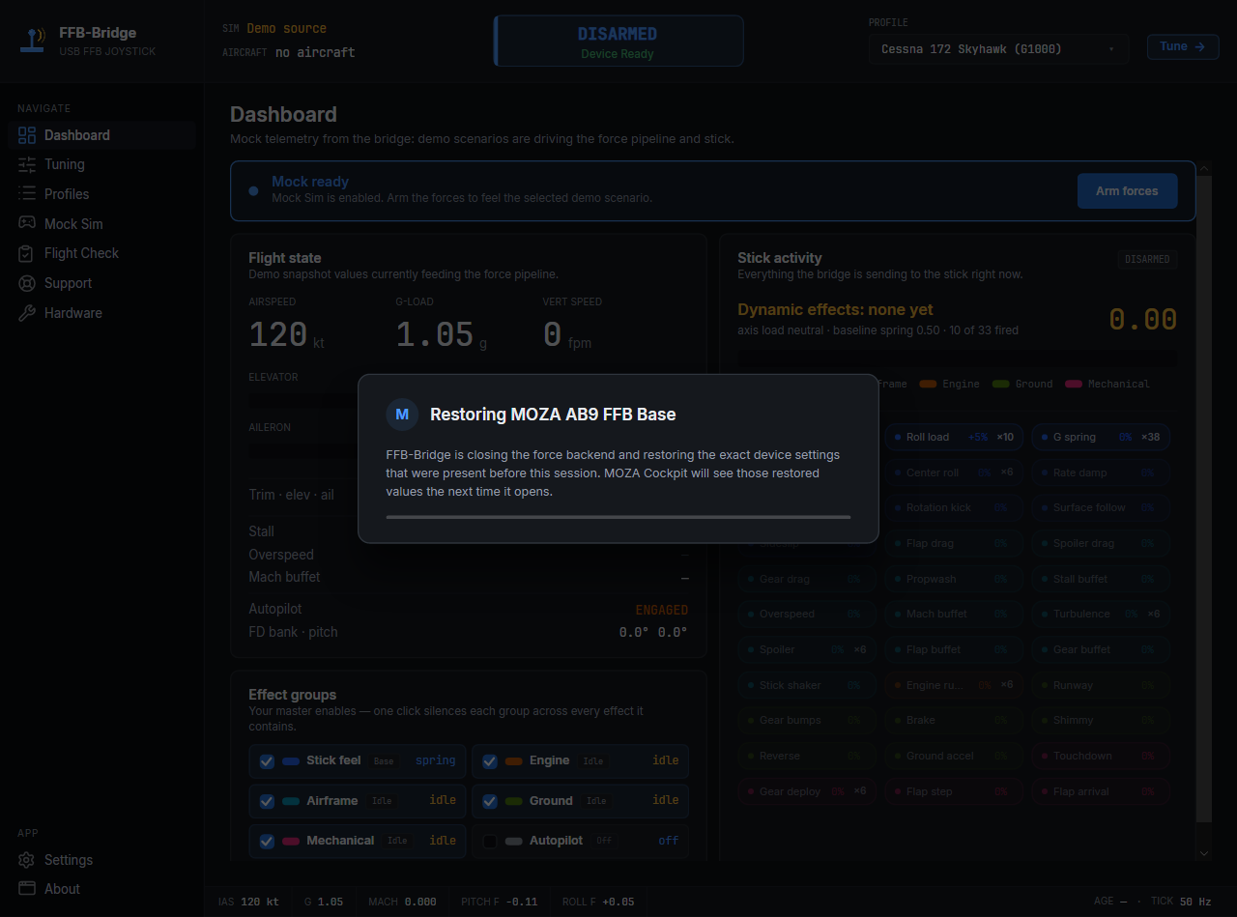Screen dimensions: 1237x917
Task: Click the Mechanical legend entry in Stick activity
Action: coord(1108,384)
